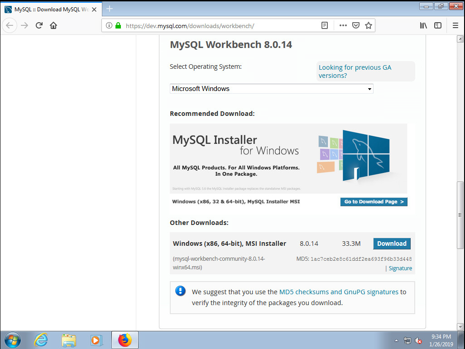
Task: Click the Other Downloads heading
Action: pos(199,223)
